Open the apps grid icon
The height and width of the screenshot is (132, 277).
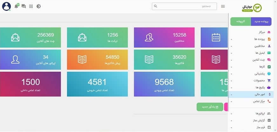[x=31, y=6]
